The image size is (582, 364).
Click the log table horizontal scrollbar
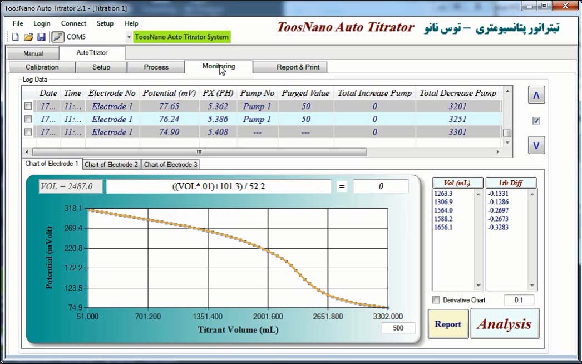pos(199,152)
